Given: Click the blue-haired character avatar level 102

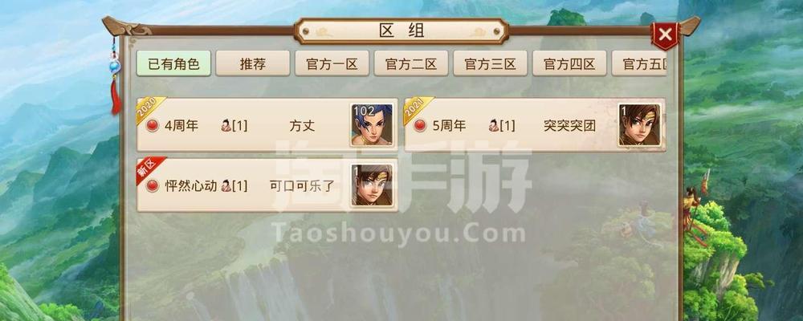Looking at the screenshot, I should [x=372, y=125].
